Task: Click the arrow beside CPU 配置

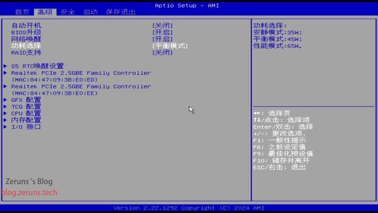Action: click(5, 113)
